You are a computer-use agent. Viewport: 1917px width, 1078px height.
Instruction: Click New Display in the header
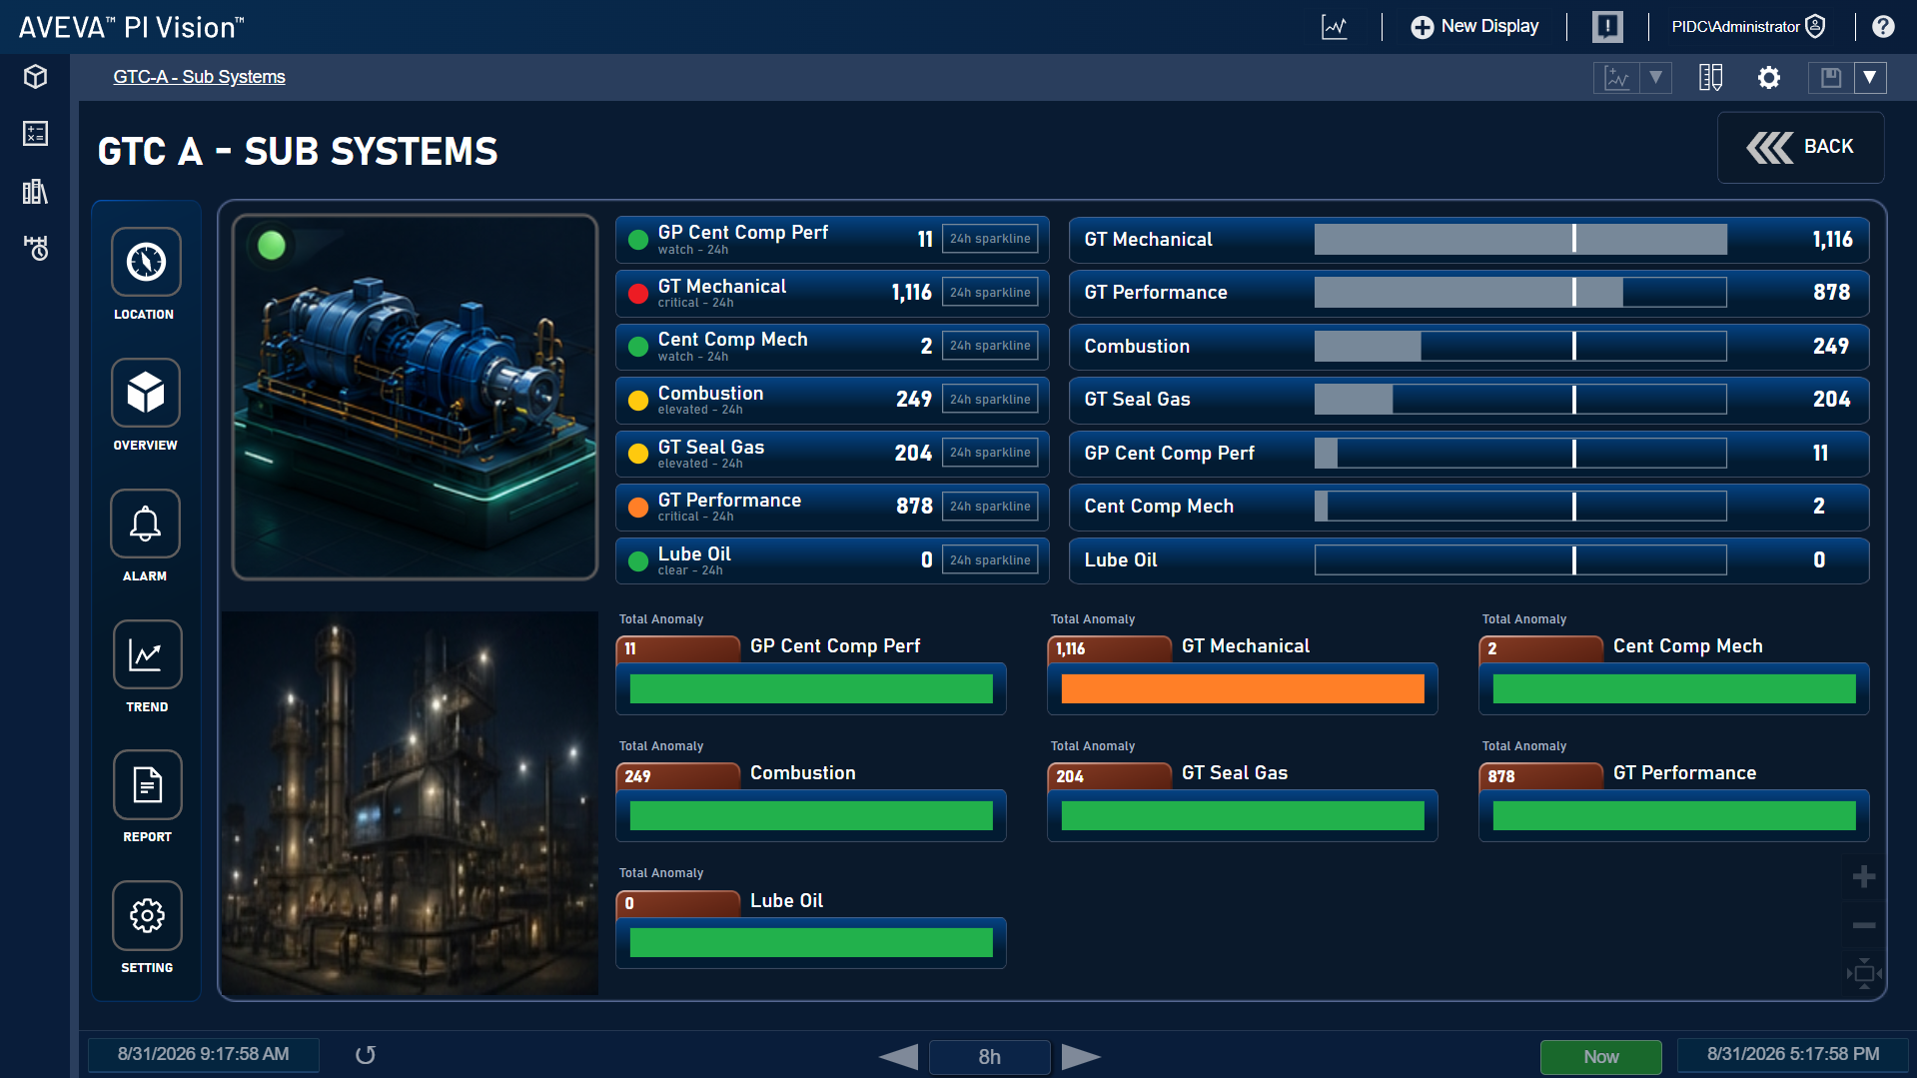coord(1474,27)
